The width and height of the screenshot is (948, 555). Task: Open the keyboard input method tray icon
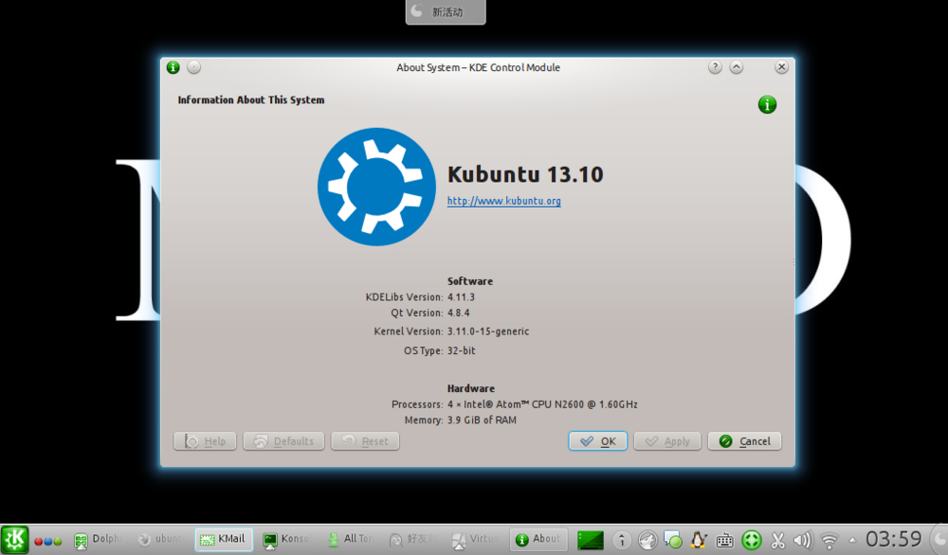[725, 540]
